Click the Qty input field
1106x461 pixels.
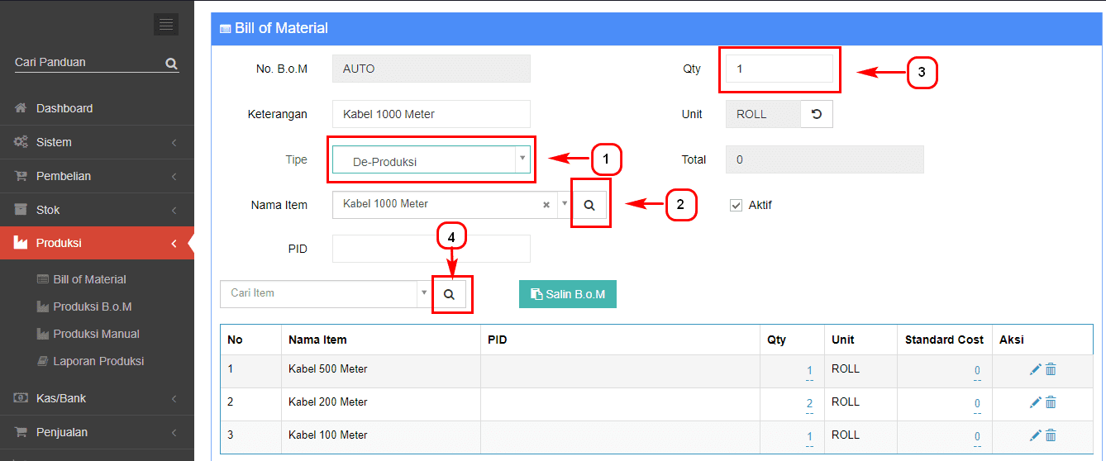click(779, 69)
